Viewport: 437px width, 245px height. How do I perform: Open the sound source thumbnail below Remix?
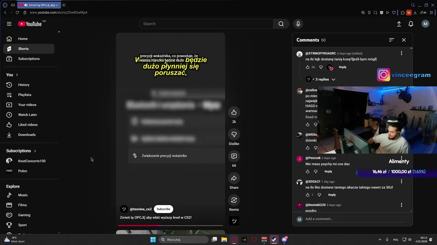click(x=234, y=221)
